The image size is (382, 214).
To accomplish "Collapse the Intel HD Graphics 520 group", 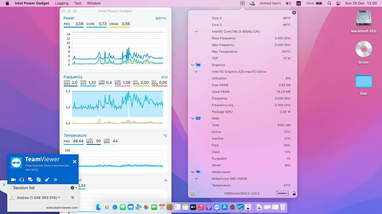I will point(196,72).
